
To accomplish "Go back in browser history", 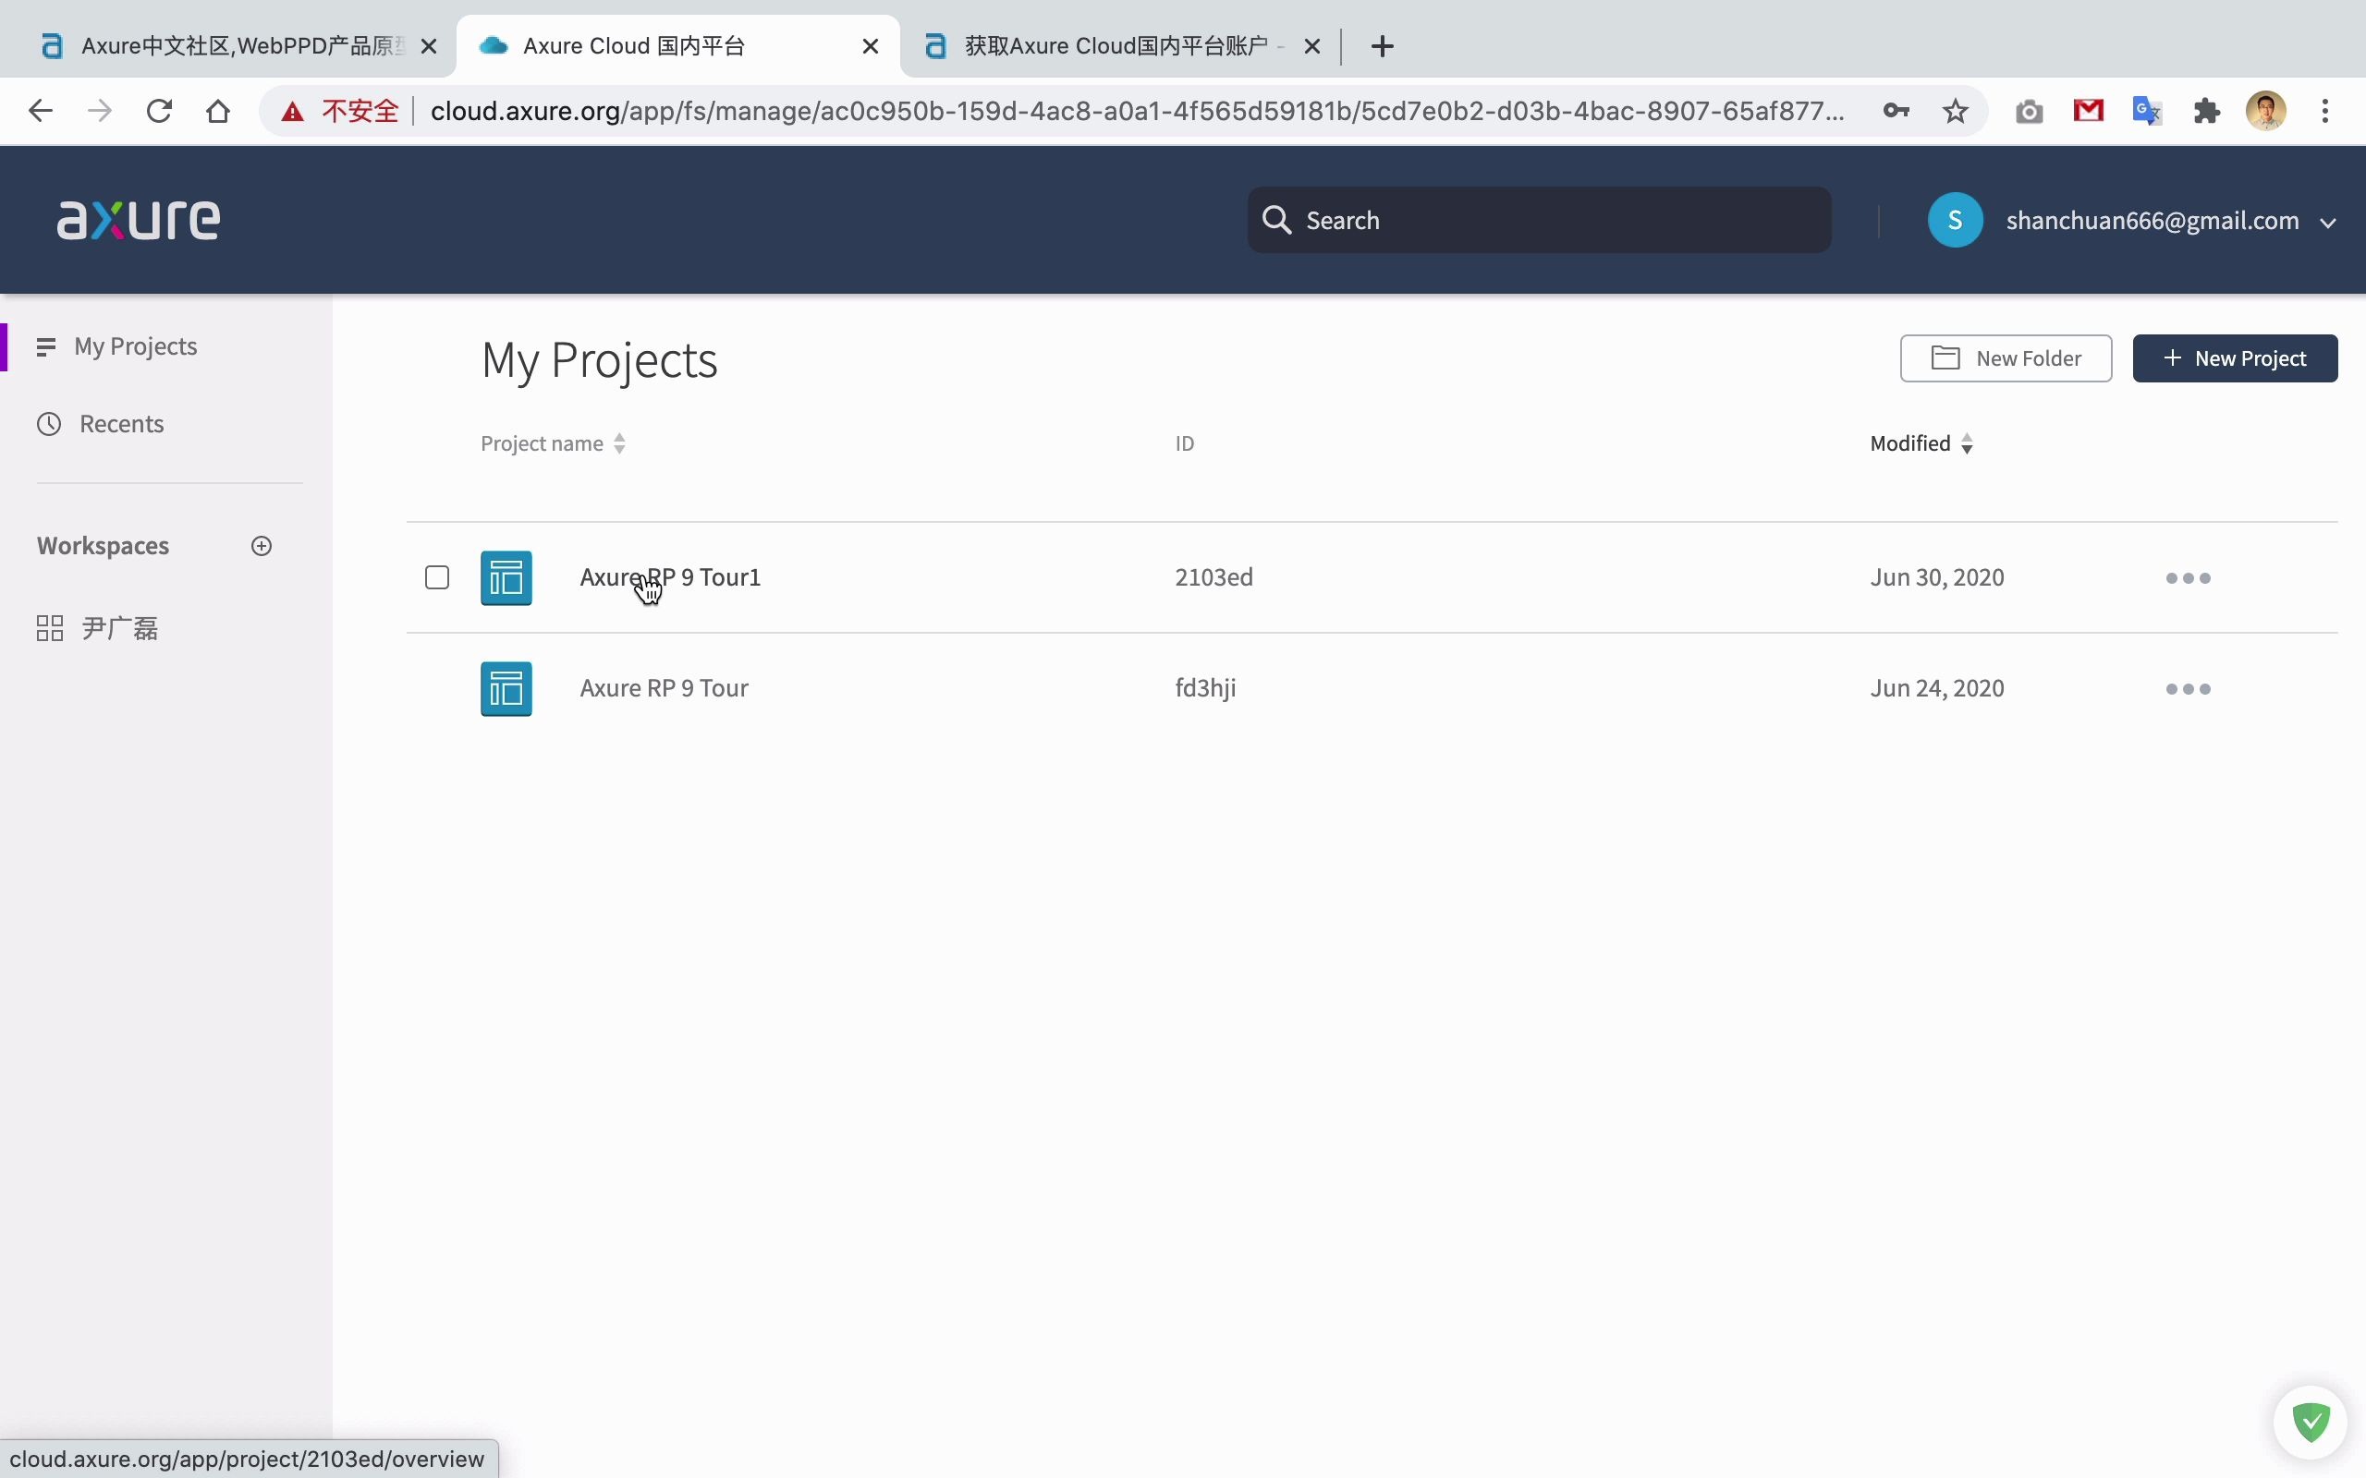I will pyautogui.click(x=40, y=111).
